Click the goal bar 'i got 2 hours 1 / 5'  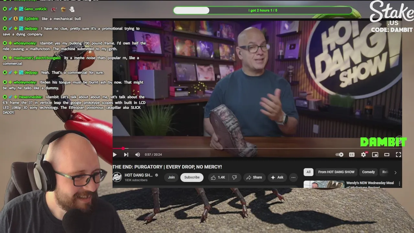pos(263,10)
